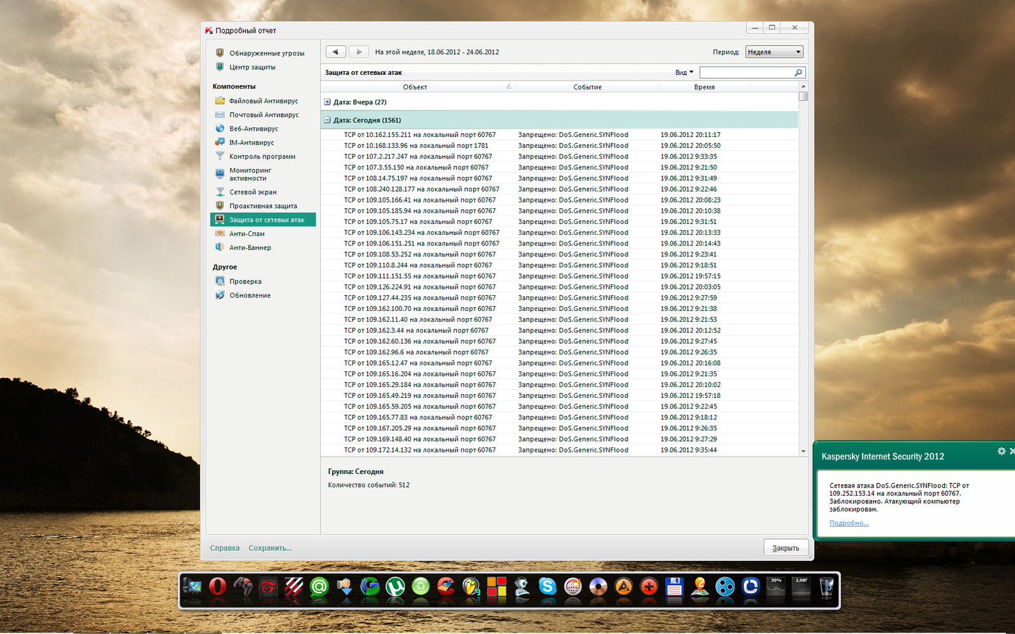Sort by the Событие column header
The height and width of the screenshot is (634, 1015).
pyautogui.click(x=588, y=87)
